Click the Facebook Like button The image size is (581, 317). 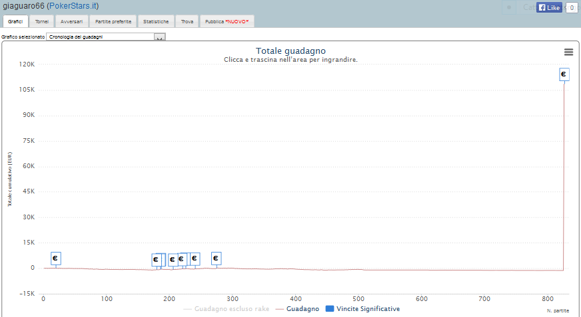550,8
